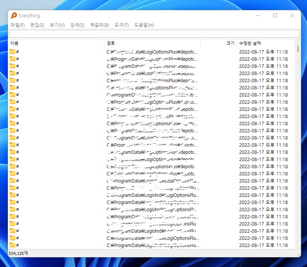Open the 검색(S) menu
Viewport: 307px width, 267px height.
(77, 25)
